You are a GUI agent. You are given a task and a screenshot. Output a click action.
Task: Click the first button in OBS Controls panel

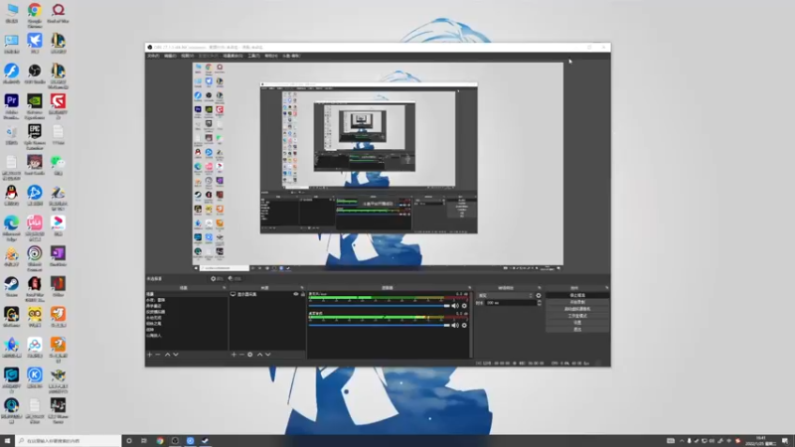(577, 295)
